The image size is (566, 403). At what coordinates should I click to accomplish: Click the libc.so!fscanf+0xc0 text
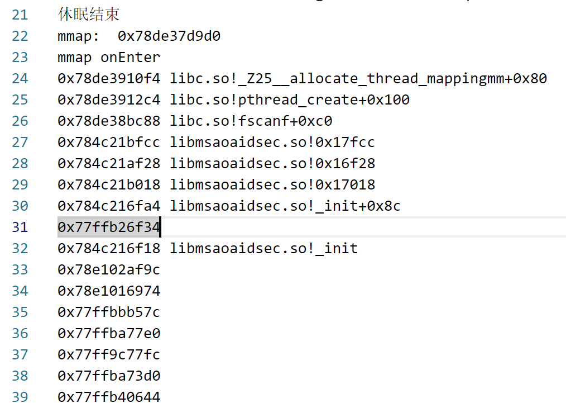tap(251, 121)
